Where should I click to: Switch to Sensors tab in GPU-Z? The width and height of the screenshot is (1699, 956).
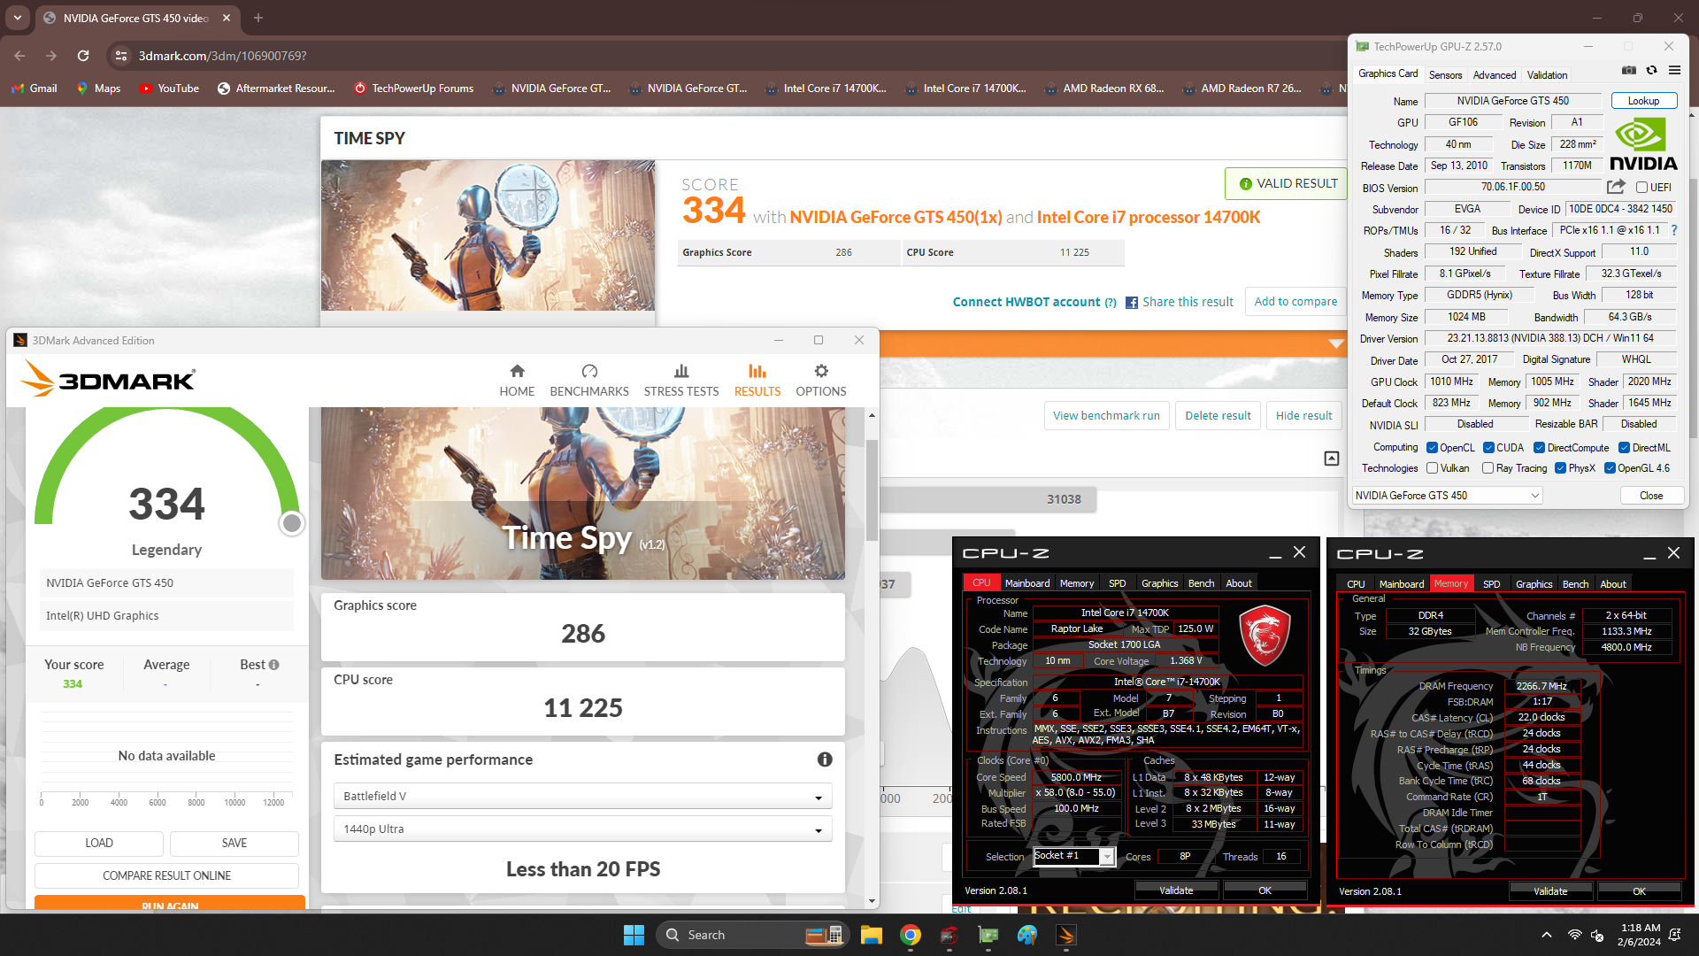point(1445,75)
